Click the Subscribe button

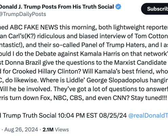[155, 9]
